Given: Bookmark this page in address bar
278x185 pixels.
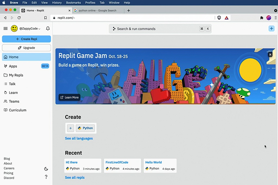Looking at the screenshot, I should click(x=45, y=18).
